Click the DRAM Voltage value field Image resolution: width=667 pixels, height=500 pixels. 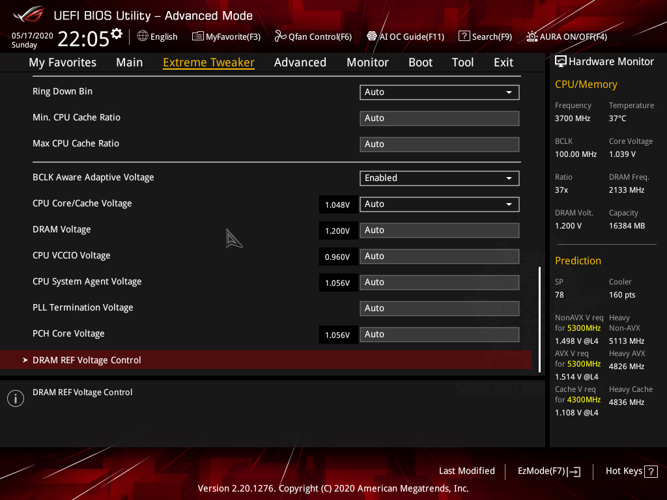[439, 230]
